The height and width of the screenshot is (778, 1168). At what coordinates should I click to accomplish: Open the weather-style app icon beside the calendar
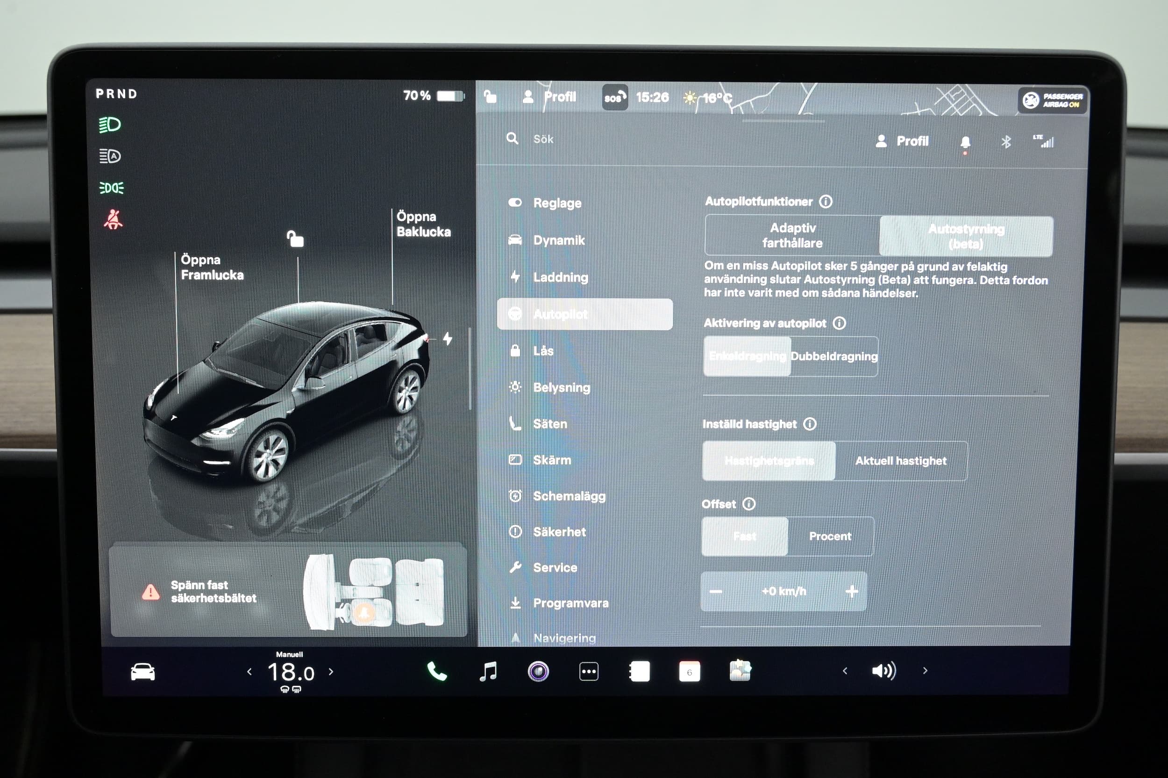pos(740,671)
